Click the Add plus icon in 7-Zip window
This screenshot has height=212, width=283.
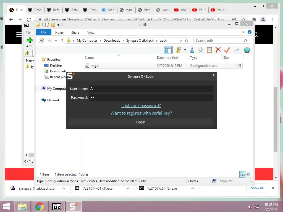[29, 43]
